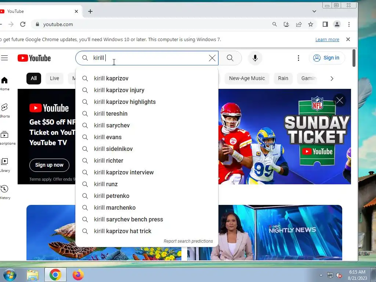Click the page vertical scrollbar thumb
Viewport: 376px width, 282px height.
click(354, 58)
